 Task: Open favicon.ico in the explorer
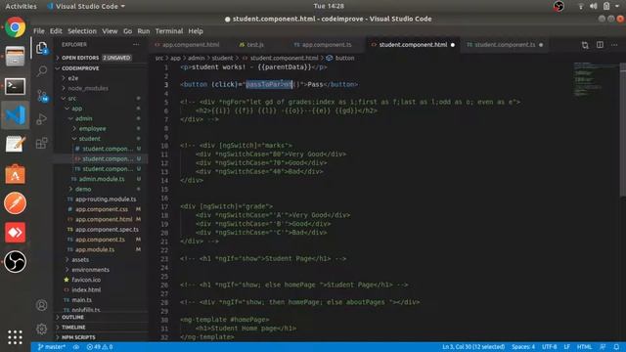click(x=86, y=280)
